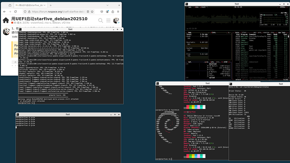This screenshot has height=163, width=290.
Task: Activate btop process filter field
Action: 244,33
